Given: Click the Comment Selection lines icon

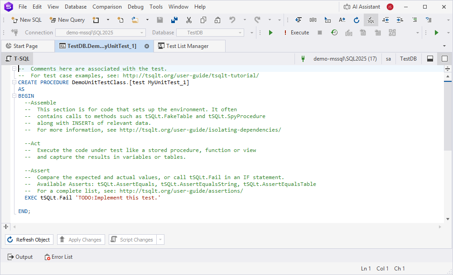Looking at the screenshot, I should [414, 20].
